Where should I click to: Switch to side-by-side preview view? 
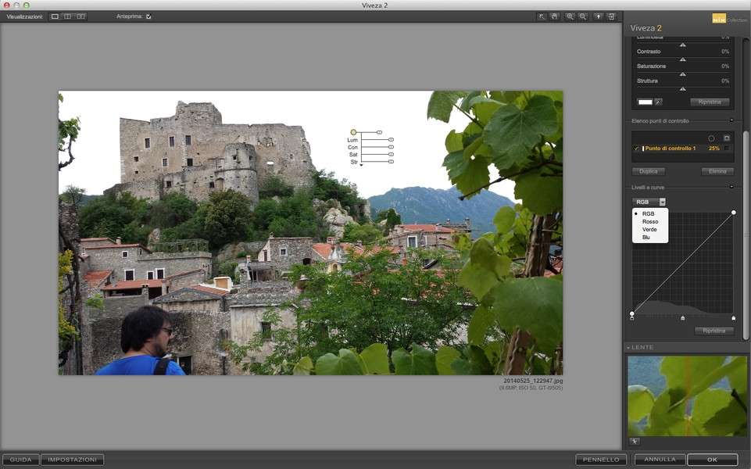pyautogui.click(x=81, y=16)
